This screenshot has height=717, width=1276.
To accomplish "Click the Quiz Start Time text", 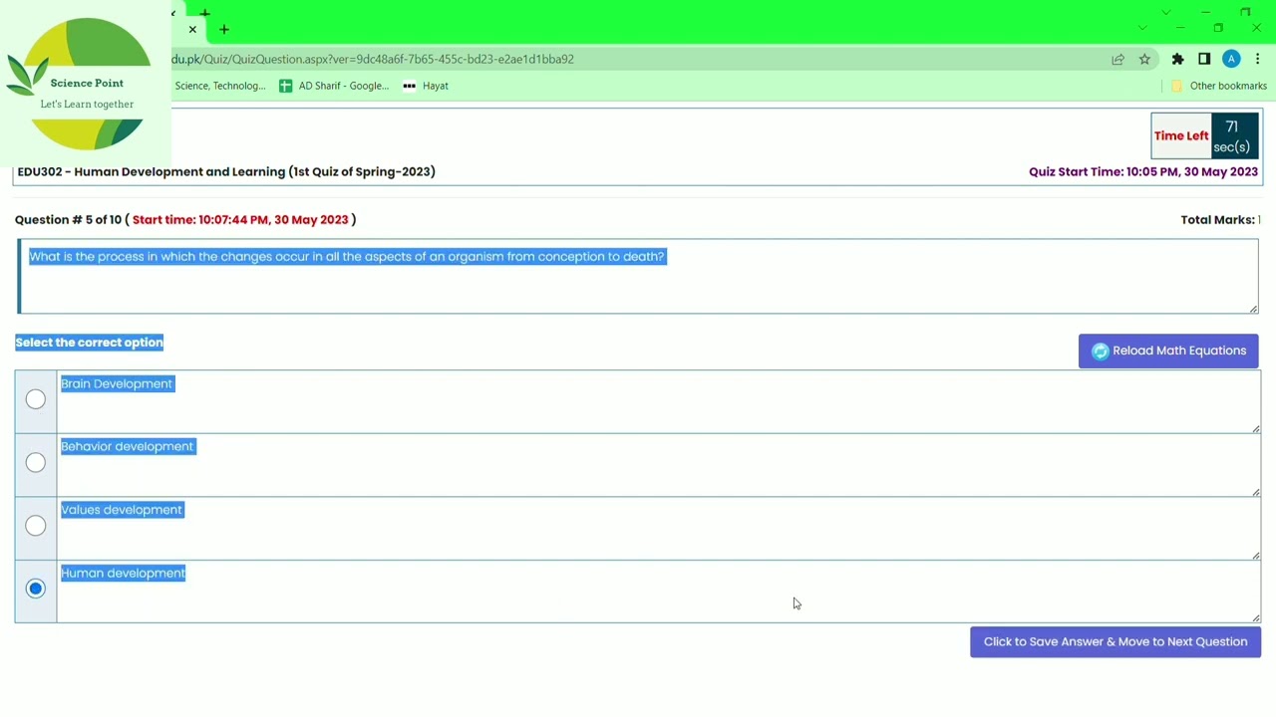I will click(x=1143, y=171).
